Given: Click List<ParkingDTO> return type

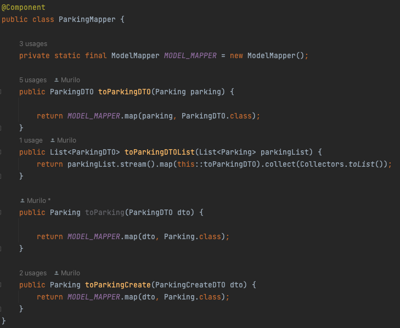Looking at the screenshot, I should [84, 152].
